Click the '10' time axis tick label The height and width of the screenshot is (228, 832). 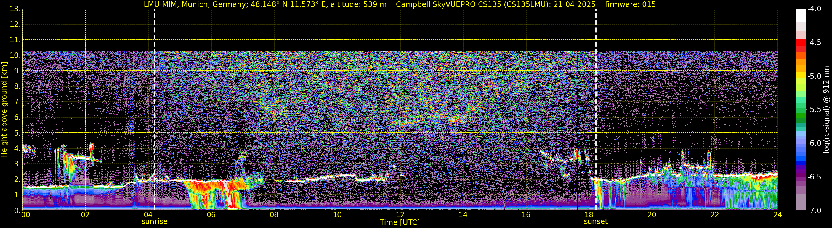click(337, 215)
